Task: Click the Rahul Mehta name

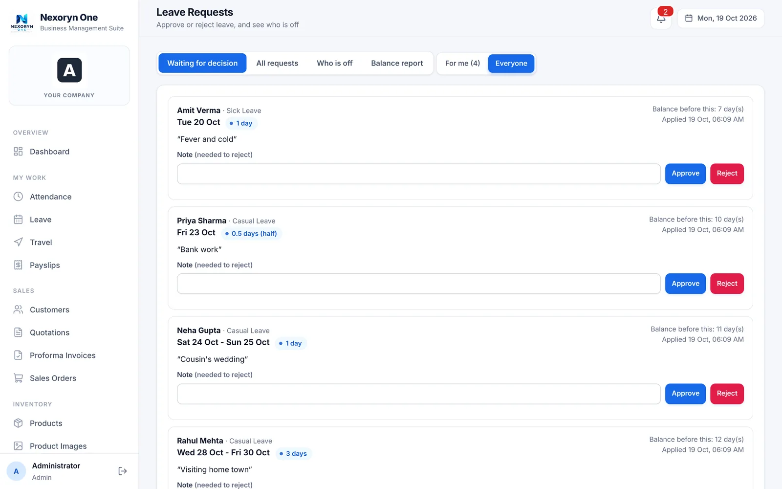Action: [x=200, y=441]
